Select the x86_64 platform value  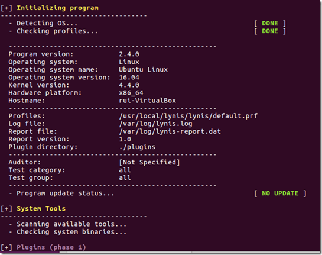(131, 93)
